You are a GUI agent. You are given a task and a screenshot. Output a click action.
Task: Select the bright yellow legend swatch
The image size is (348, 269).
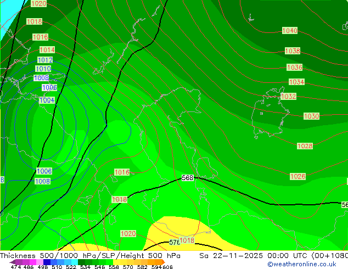coord(116,262)
